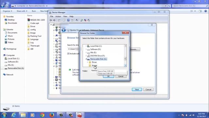
Task: Expand Driver folder in Browse dialog
Action: point(88,62)
